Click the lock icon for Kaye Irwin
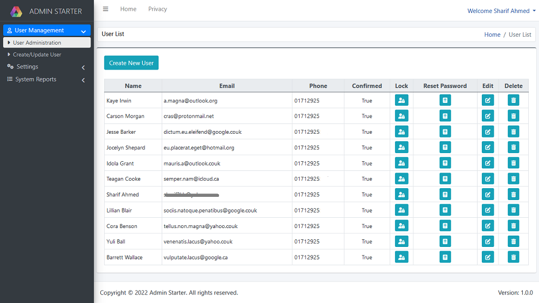539x303 pixels. tap(402, 100)
